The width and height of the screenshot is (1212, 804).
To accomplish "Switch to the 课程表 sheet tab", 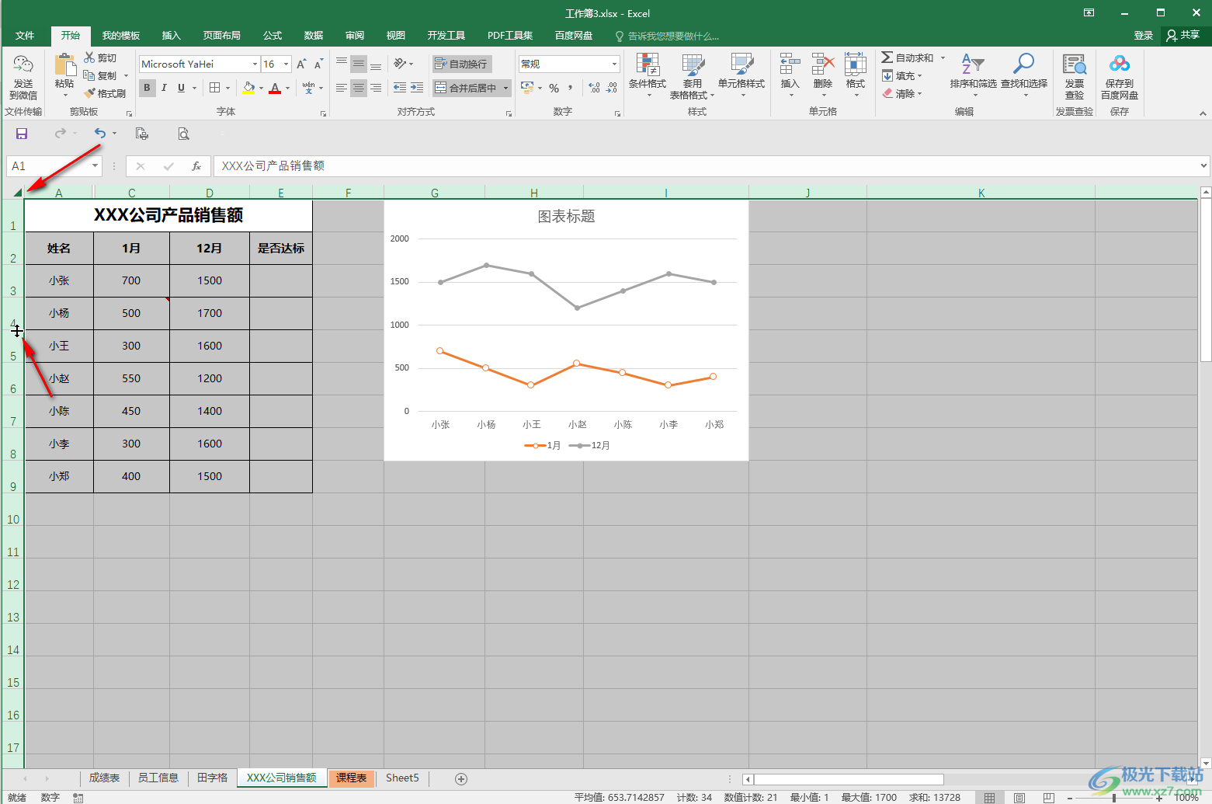I will click(x=351, y=778).
